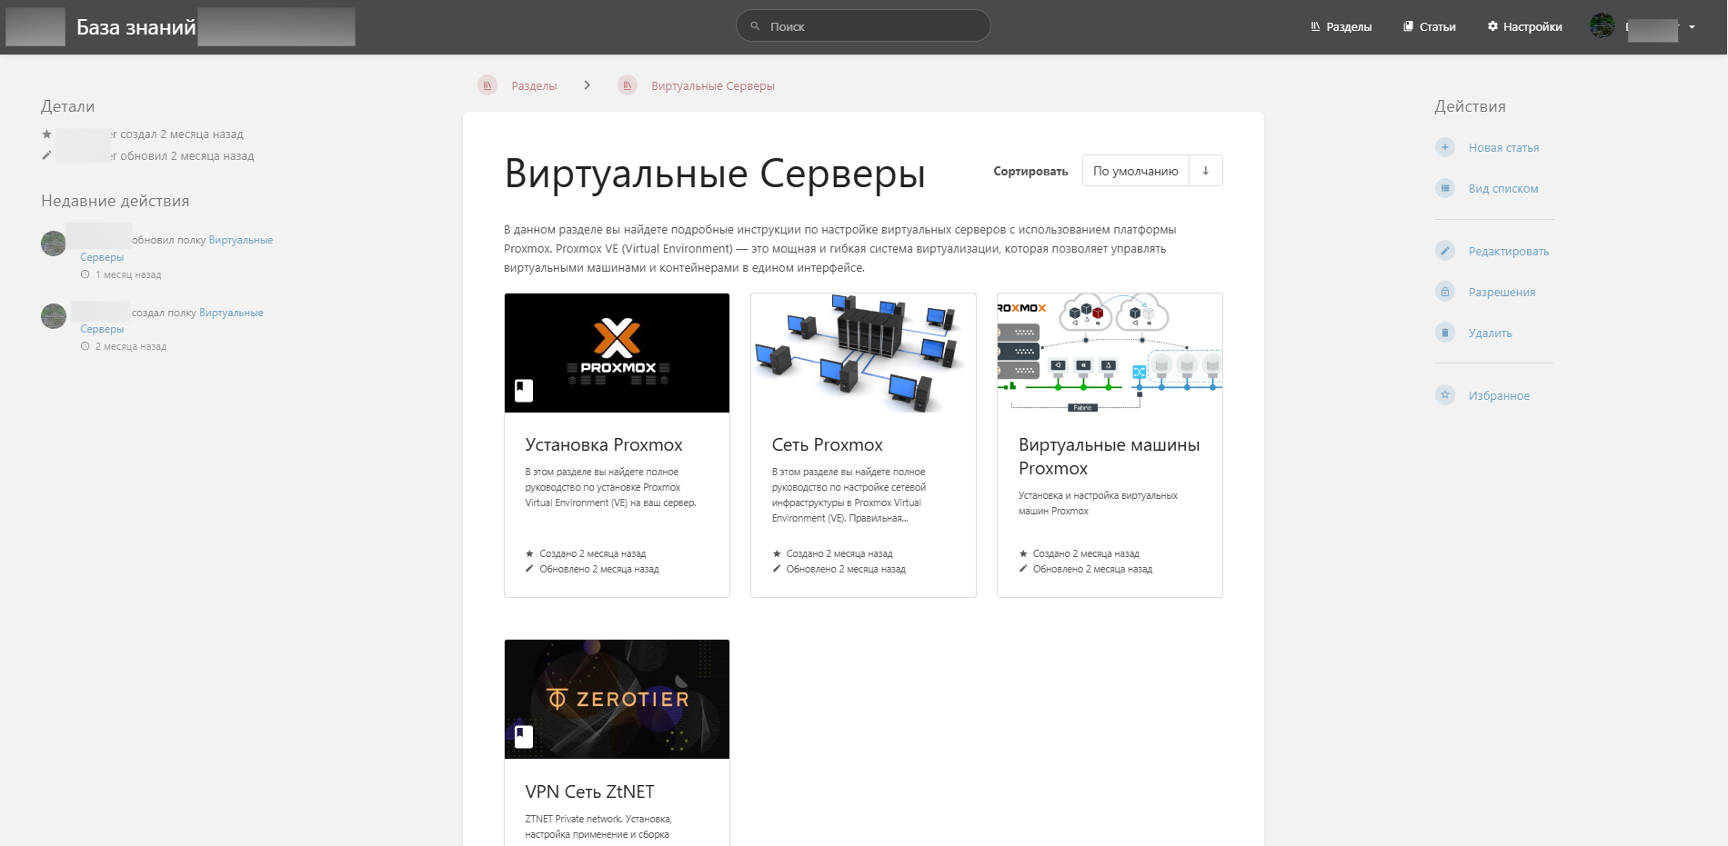The width and height of the screenshot is (1728, 846).
Task: Open the Разделы header menu item
Action: tap(1341, 26)
